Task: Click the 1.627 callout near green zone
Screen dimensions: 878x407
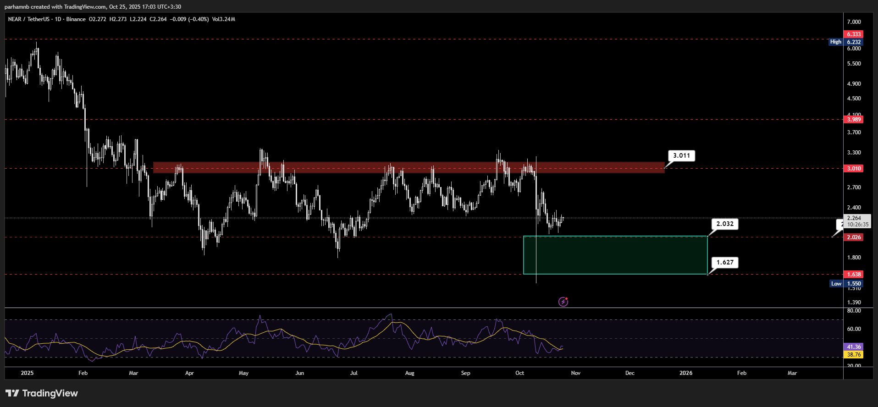Action: [725, 263]
